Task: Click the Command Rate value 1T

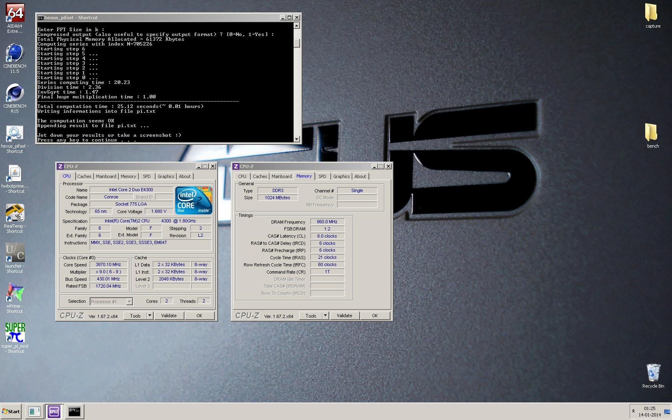Action: 327,272
